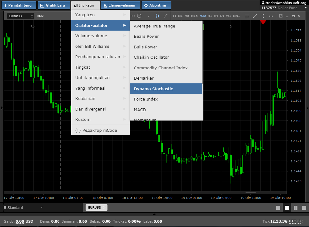Expand the left side panel arrow
This screenshot has height=227, width=309.
point(2,108)
